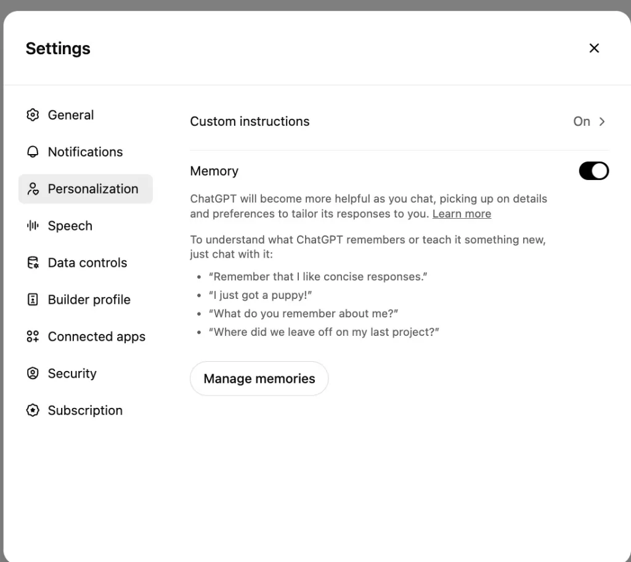Click the Subscription star badge icon
The height and width of the screenshot is (562, 631).
[x=33, y=411]
